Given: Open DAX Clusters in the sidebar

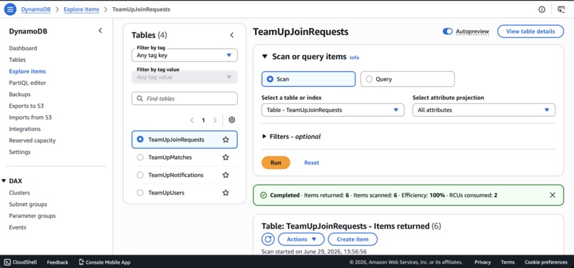Looking at the screenshot, I should pyautogui.click(x=19, y=193).
